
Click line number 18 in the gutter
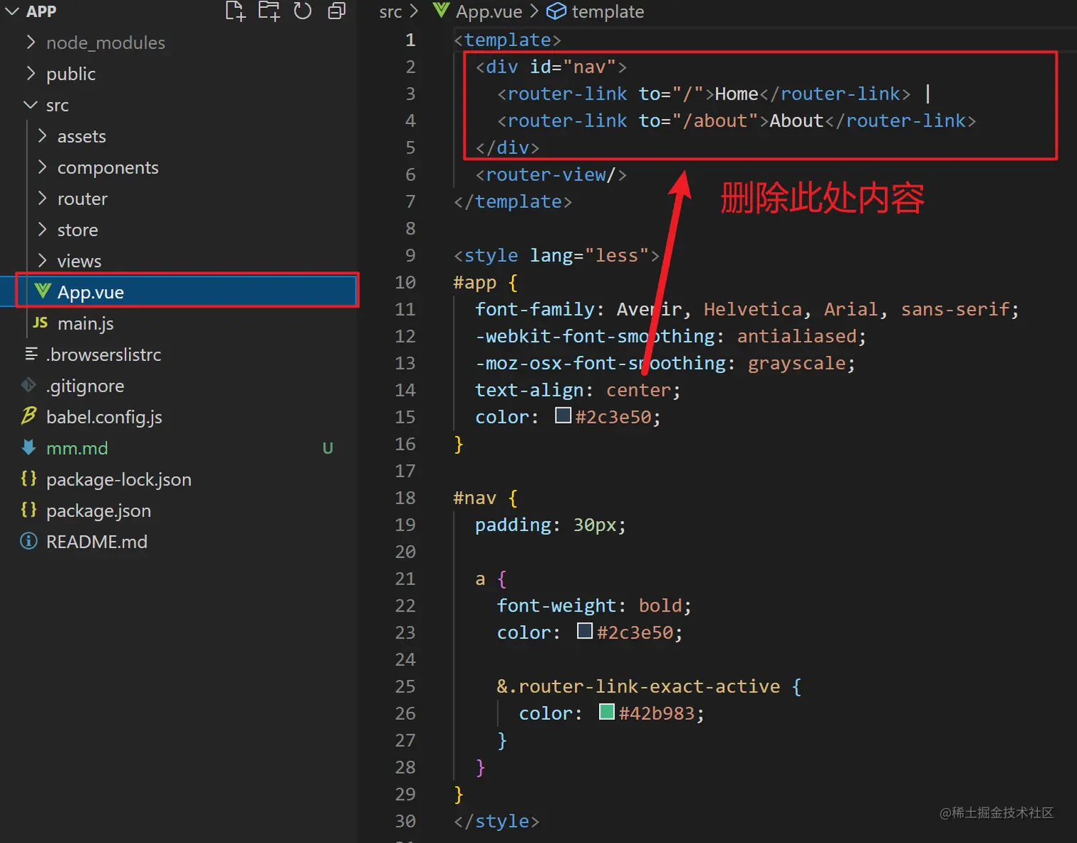point(405,498)
